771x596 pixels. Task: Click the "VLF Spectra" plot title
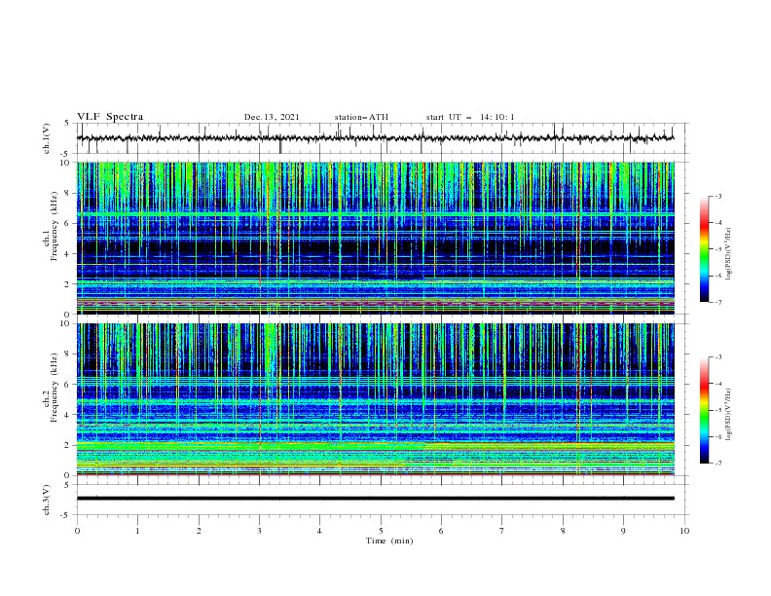pos(110,117)
